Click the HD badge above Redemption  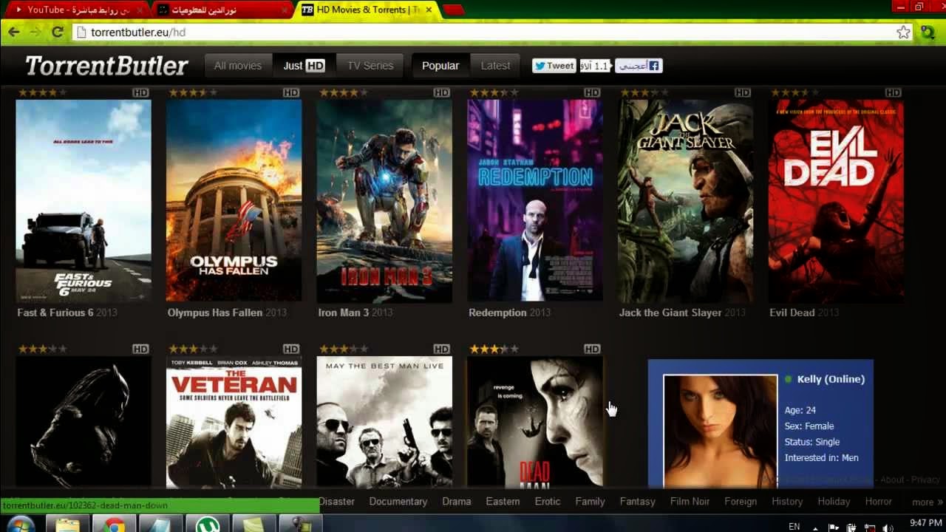click(592, 92)
